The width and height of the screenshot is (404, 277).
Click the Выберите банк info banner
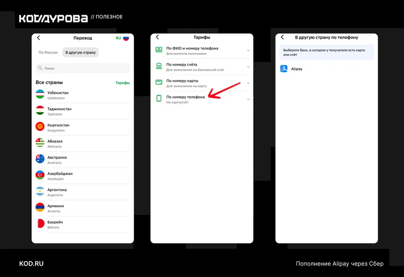(327, 52)
